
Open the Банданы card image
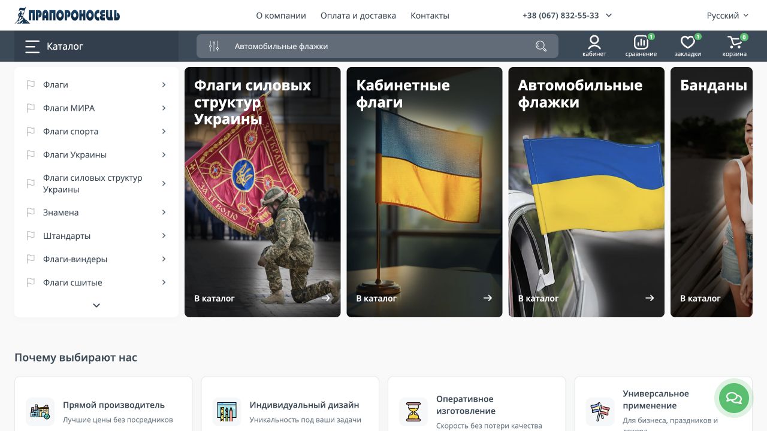pos(711,192)
